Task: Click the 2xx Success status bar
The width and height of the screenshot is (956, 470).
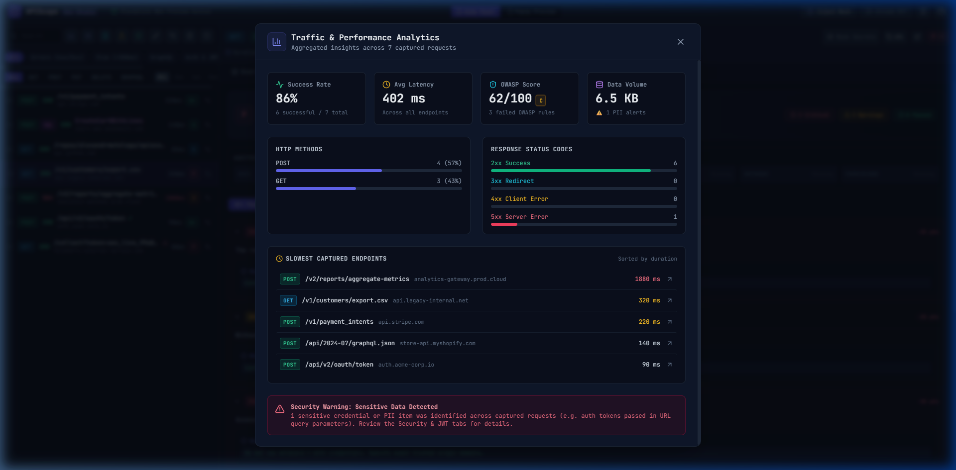Action: [x=584, y=171]
